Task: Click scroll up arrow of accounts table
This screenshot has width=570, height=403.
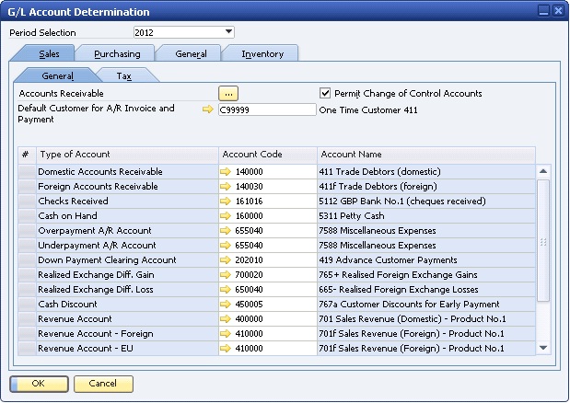Action: (543, 171)
